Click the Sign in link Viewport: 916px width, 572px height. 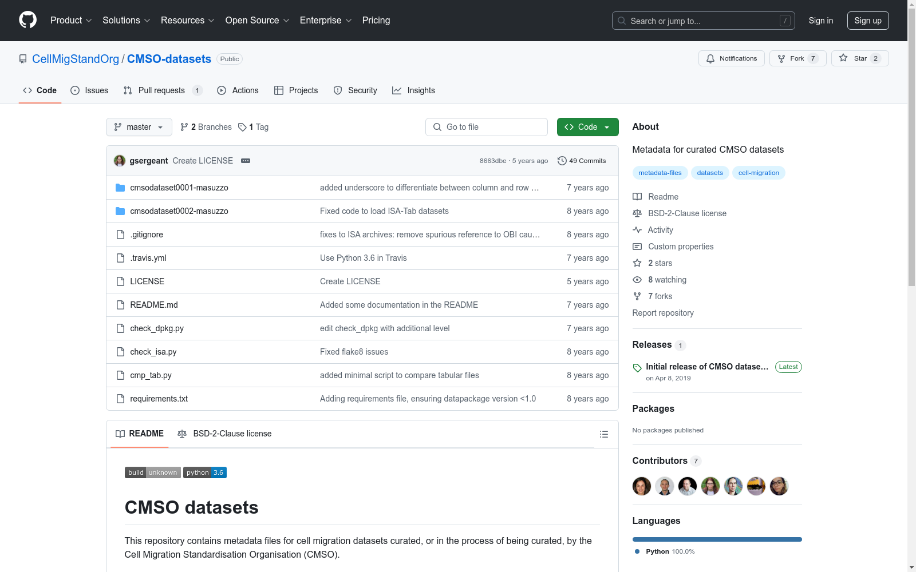[821, 21]
